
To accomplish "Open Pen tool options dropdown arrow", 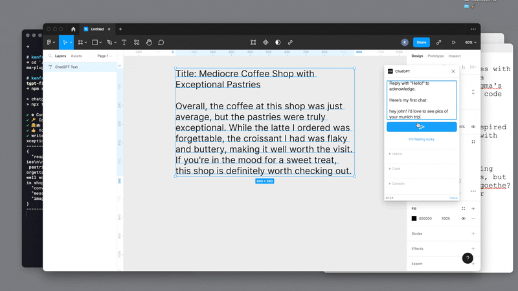I will pyautogui.click(x=115, y=43).
